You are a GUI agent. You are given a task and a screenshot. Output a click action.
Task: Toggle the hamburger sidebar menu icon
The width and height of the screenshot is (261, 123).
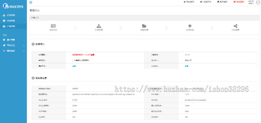click(x=31, y=2)
